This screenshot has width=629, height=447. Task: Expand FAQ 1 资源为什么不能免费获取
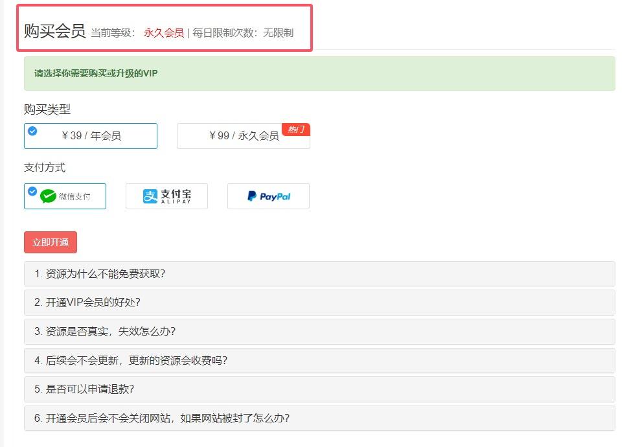click(319, 273)
